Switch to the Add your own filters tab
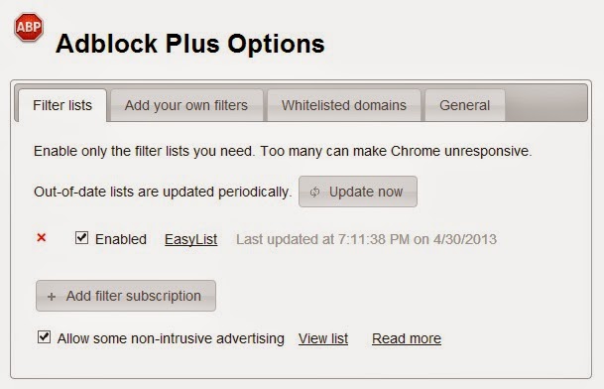 [186, 105]
